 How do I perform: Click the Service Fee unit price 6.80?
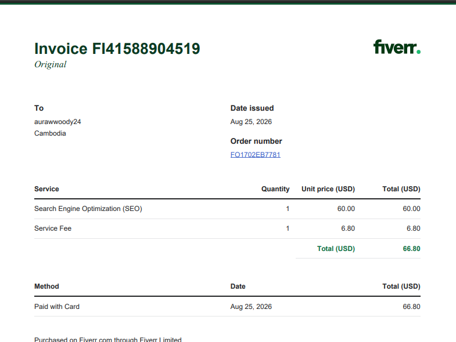coord(348,228)
